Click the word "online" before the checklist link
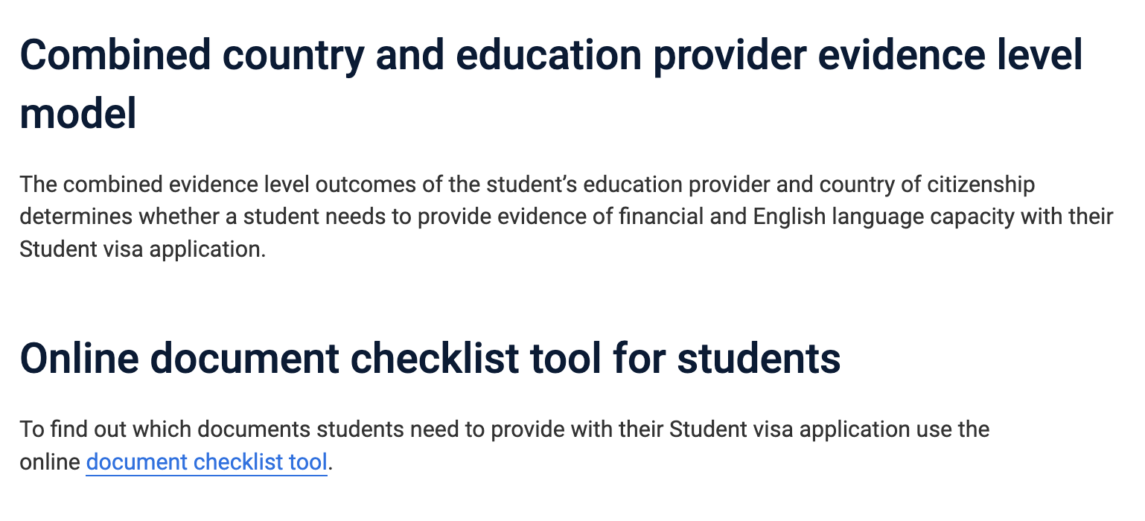1145x521 pixels. (x=49, y=462)
